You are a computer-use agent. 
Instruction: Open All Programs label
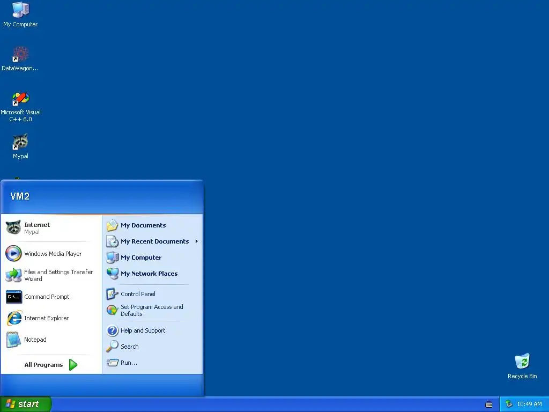point(43,365)
